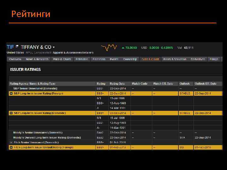Expand Fitch Senior Unsecured (Domestic) row
Image resolution: width=227 pixels, height=170 pixels.
click(11, 143)
